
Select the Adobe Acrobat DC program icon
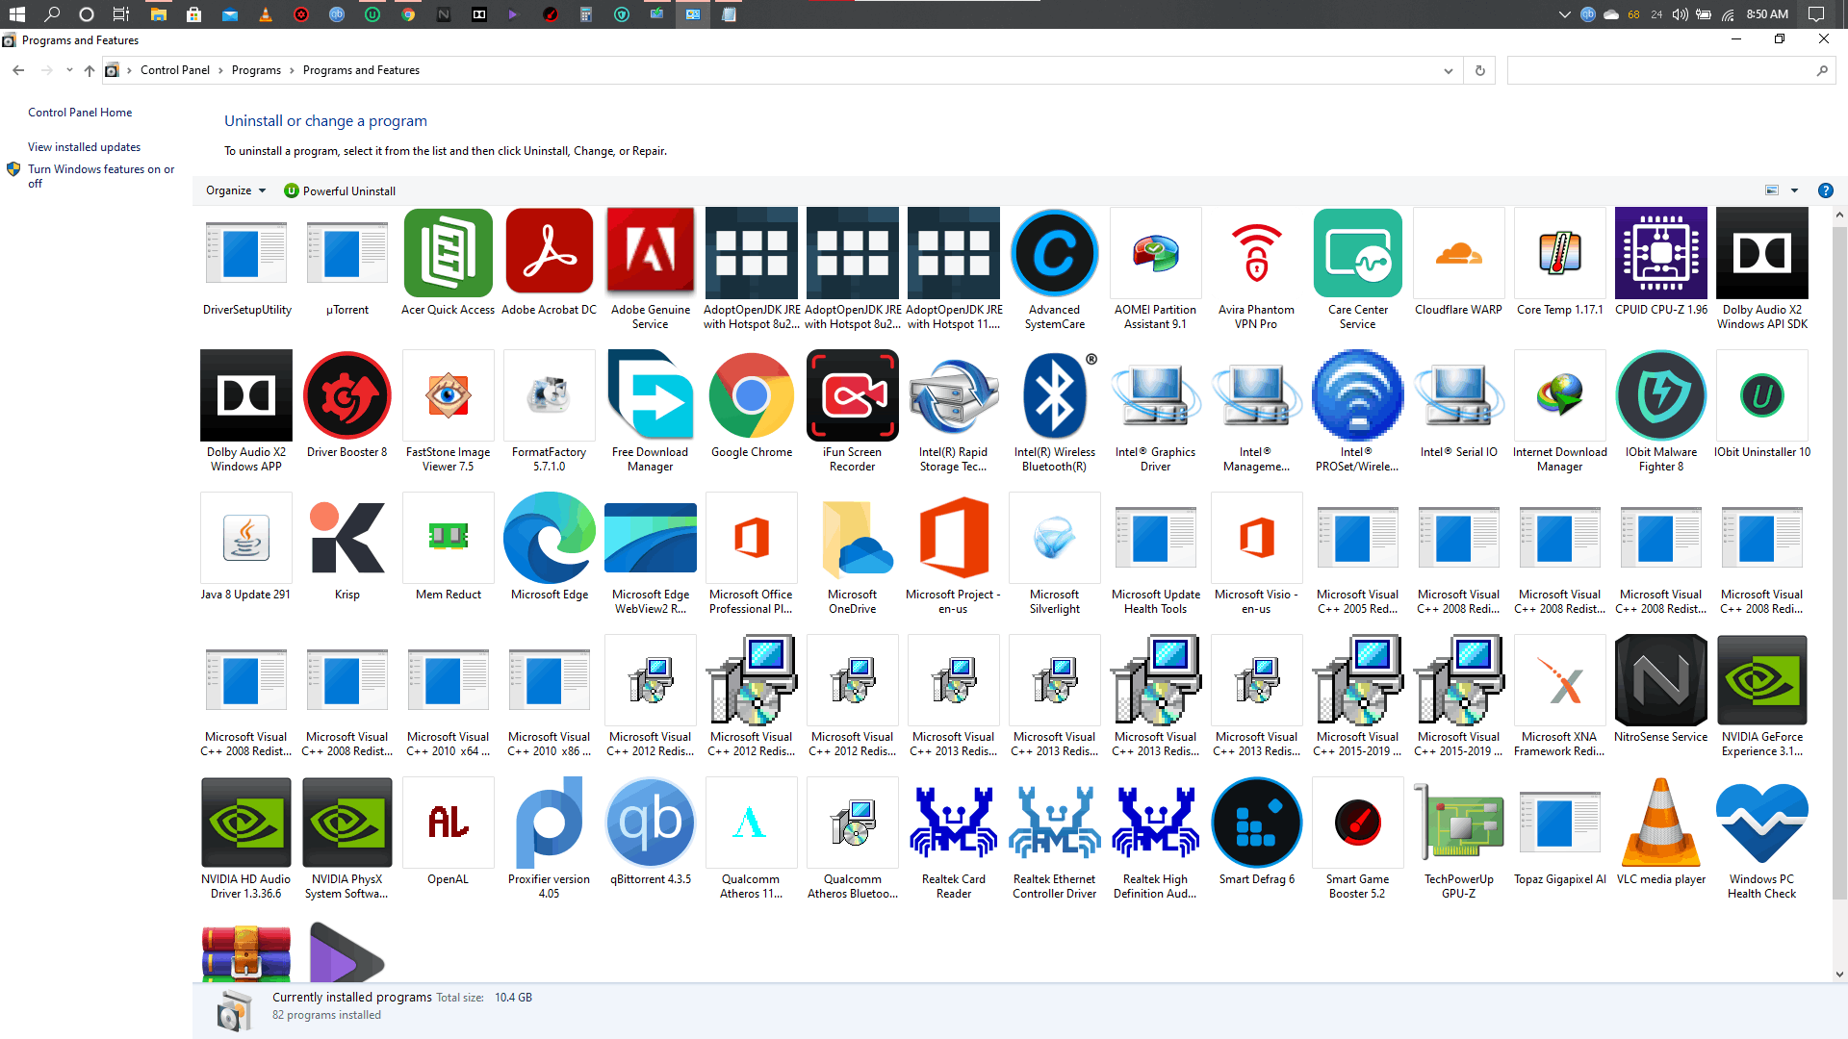(549, 253)
